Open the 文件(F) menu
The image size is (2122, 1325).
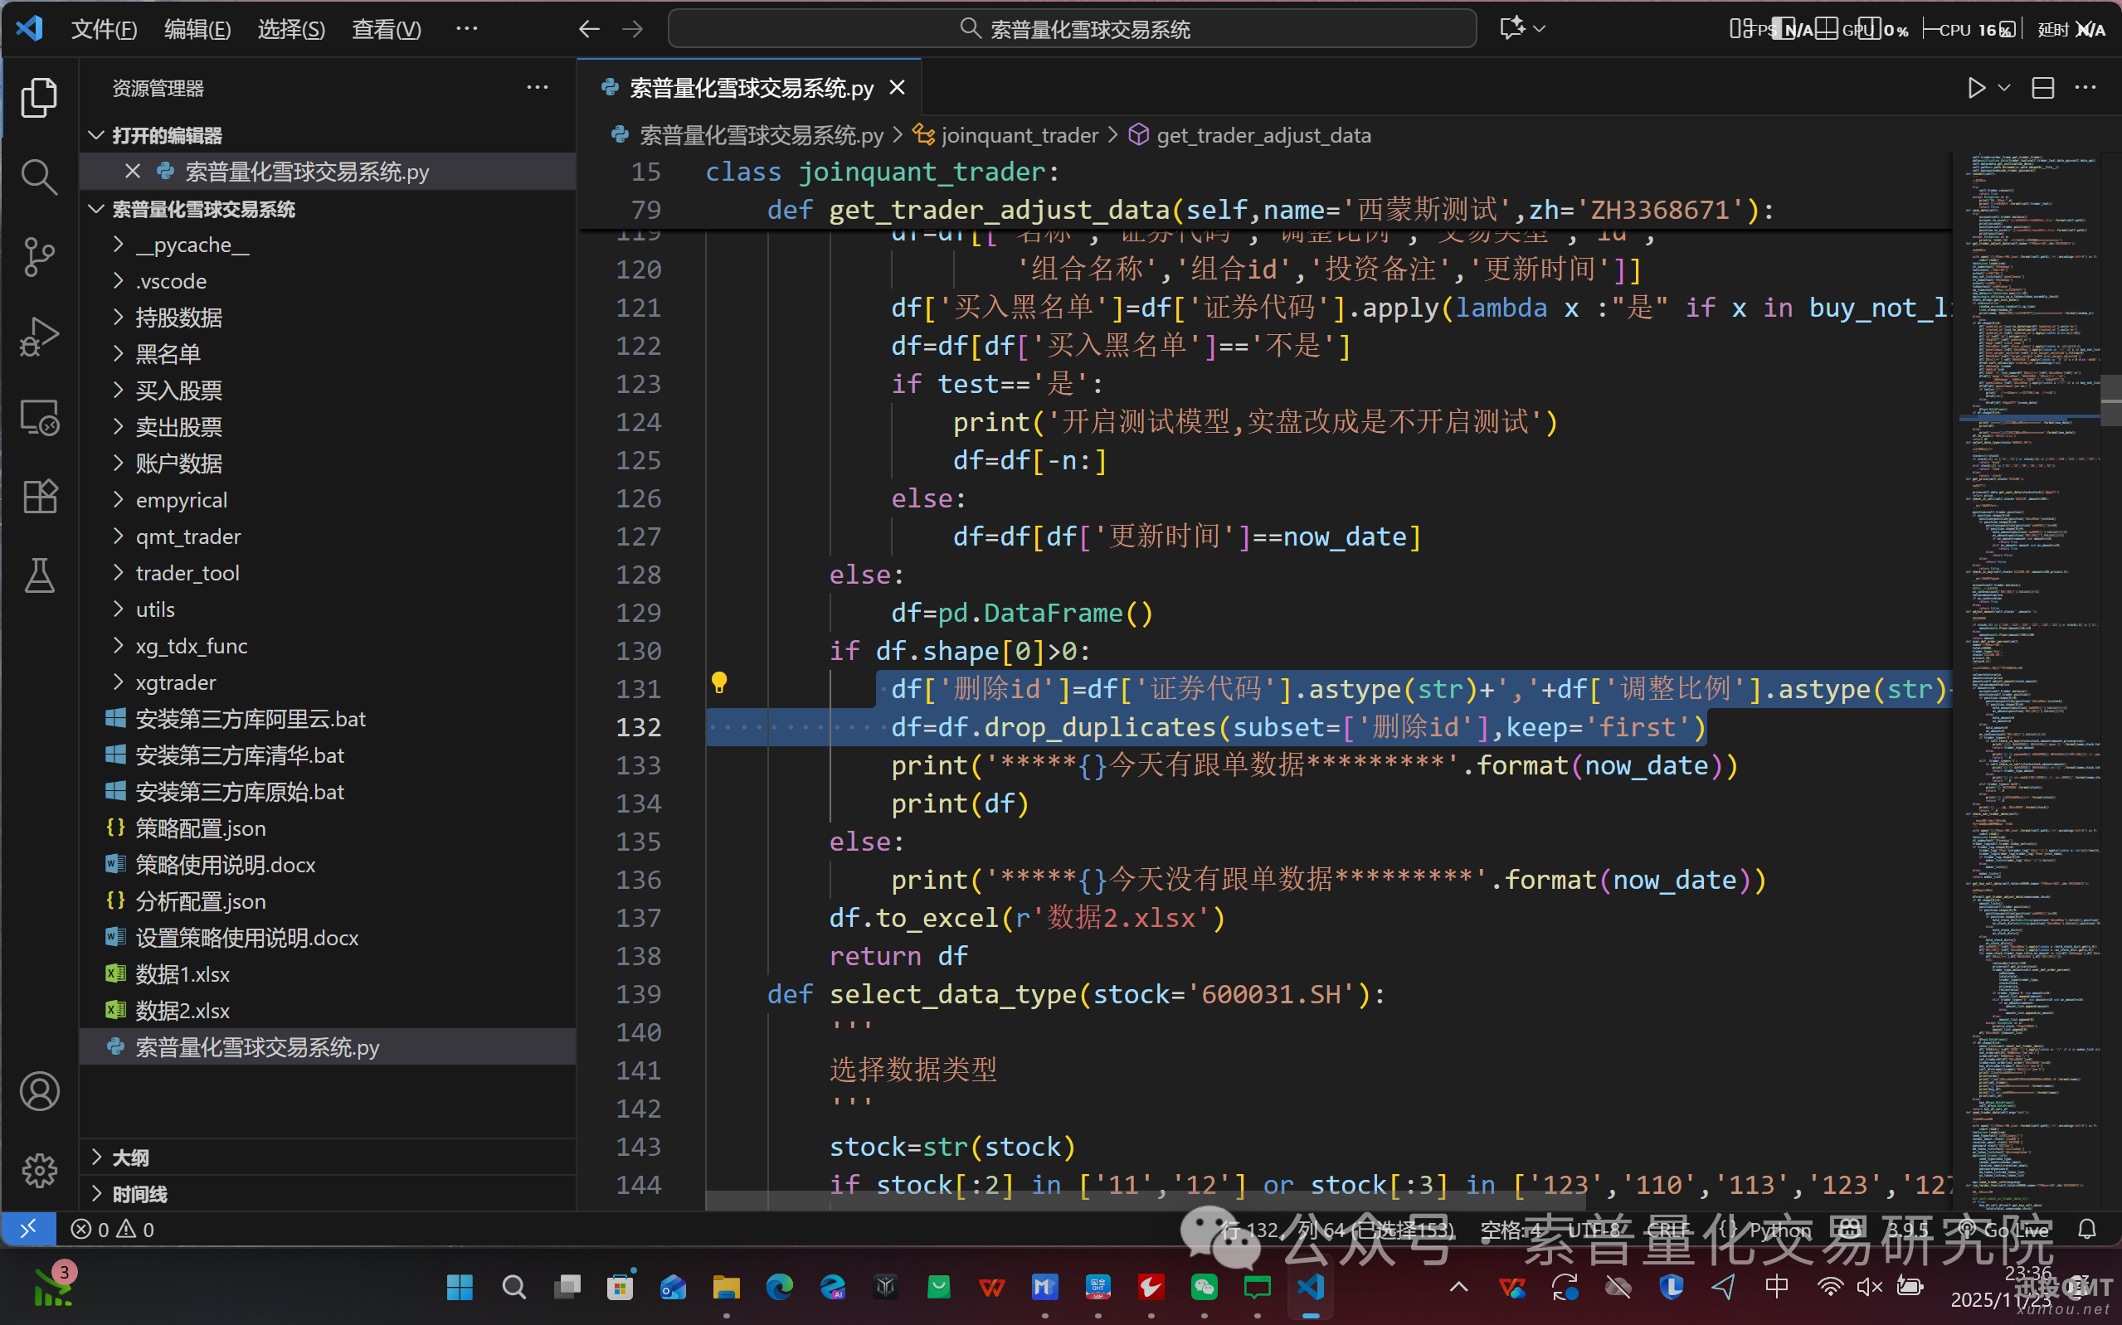pos(104,29)
